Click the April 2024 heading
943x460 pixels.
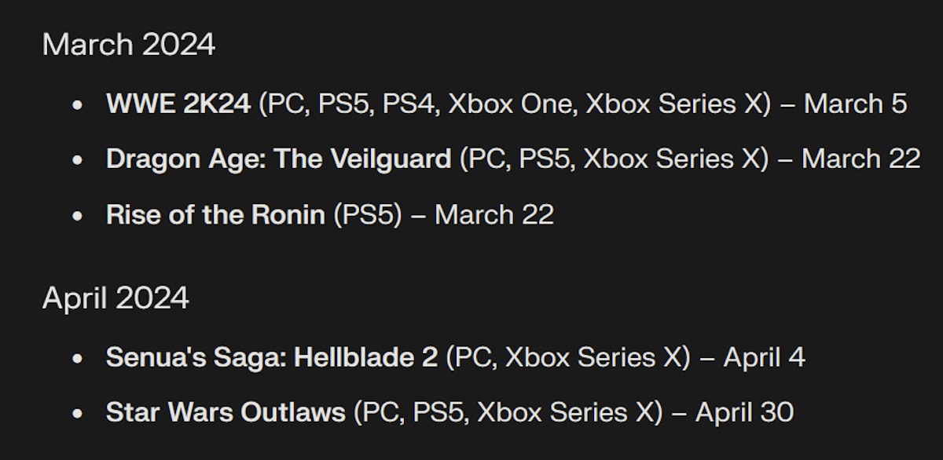[x=116, y=298]
